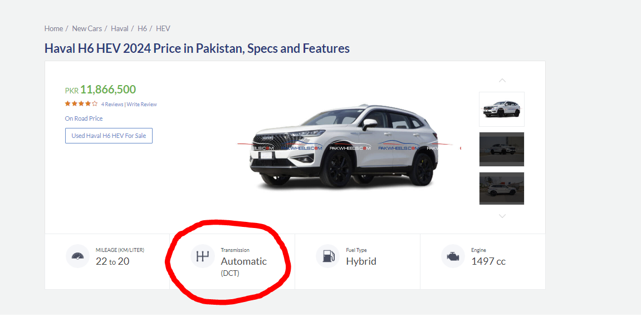Click the star rating icons
The width and height of the screenshot is (641, 332).
[x=81, y=104]
